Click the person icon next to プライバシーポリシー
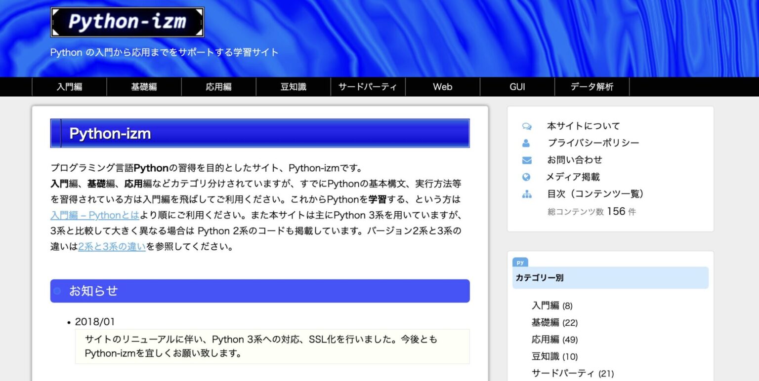Screen dimensions: 759x381 (x=527, y=143)
